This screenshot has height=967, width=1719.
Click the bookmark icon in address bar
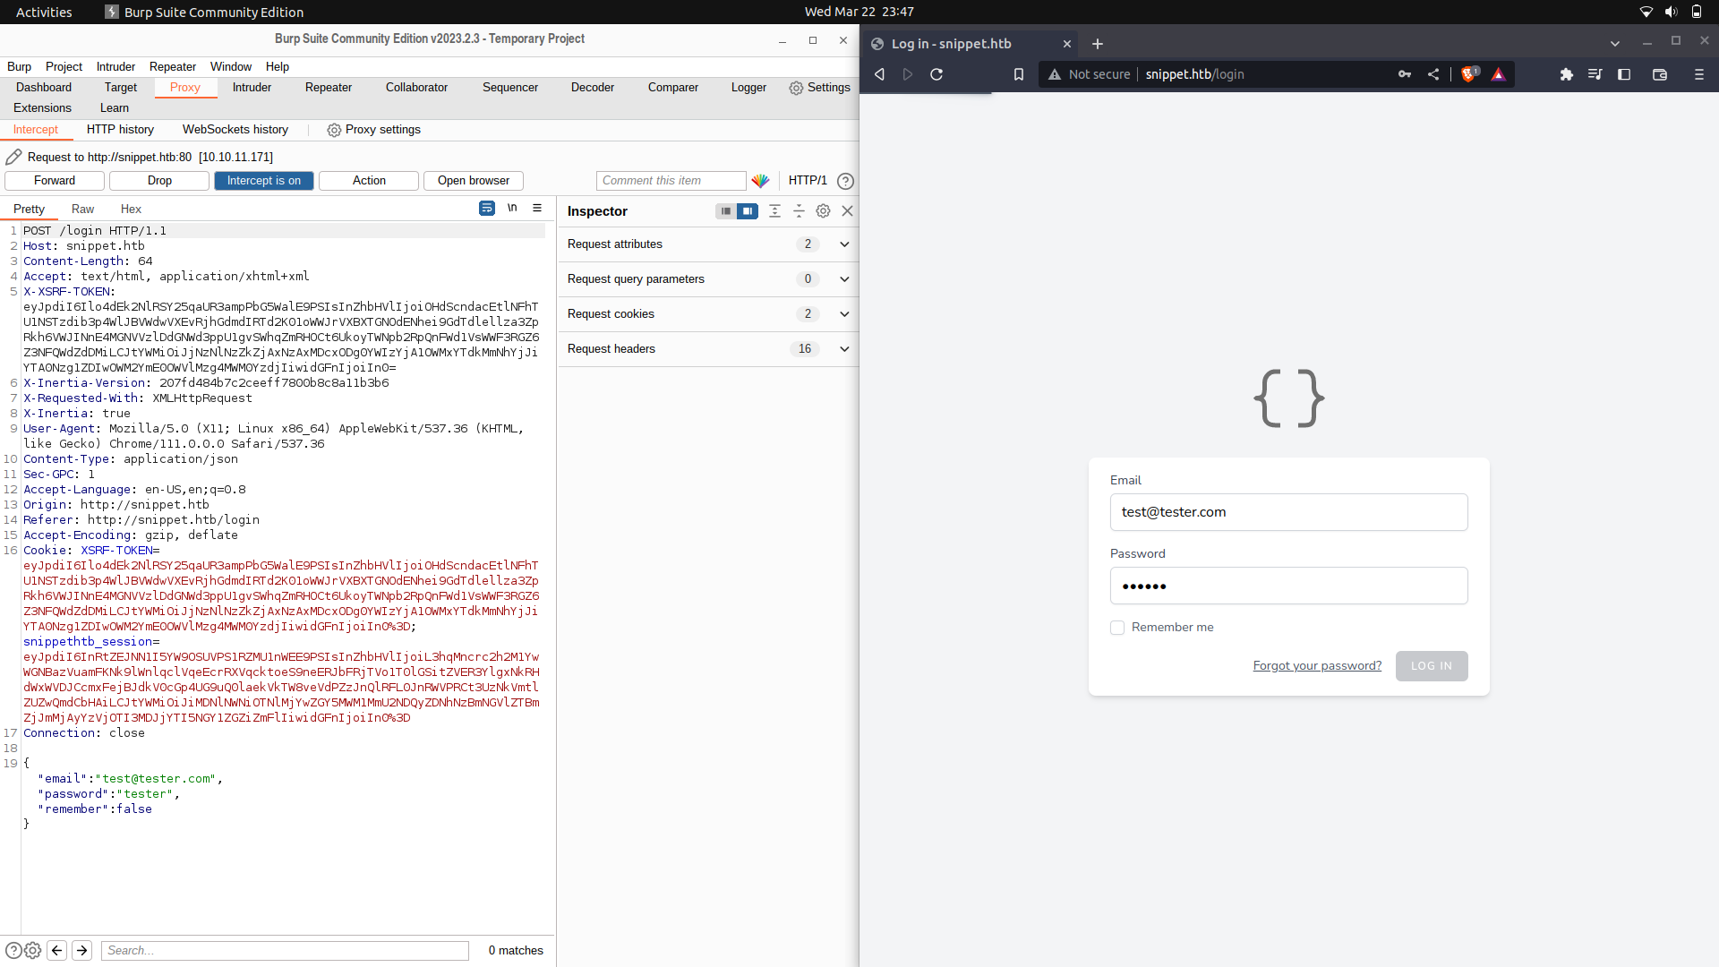[1019, 74]
